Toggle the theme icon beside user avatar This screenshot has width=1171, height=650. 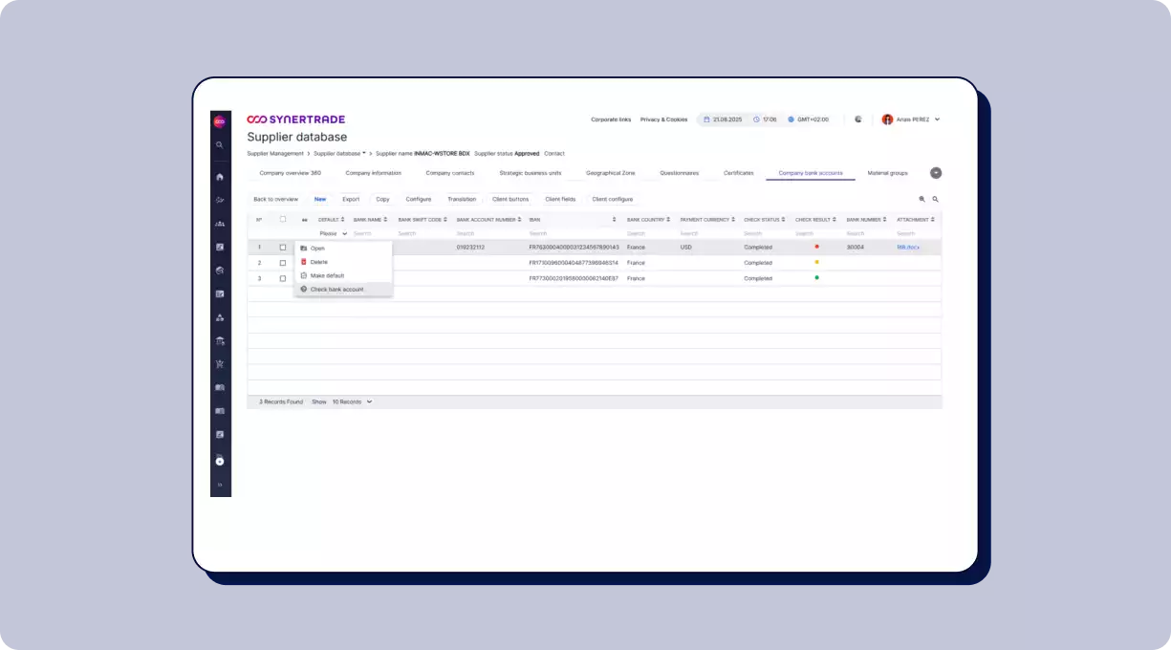click(x=858, y=119)
